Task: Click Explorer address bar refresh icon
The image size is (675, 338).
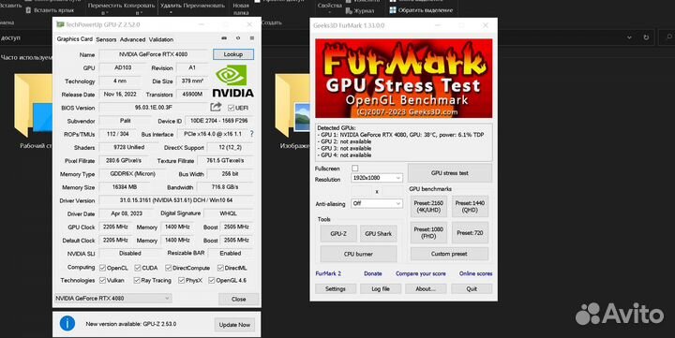Action: pyautogui.click(x=646, y=37)
